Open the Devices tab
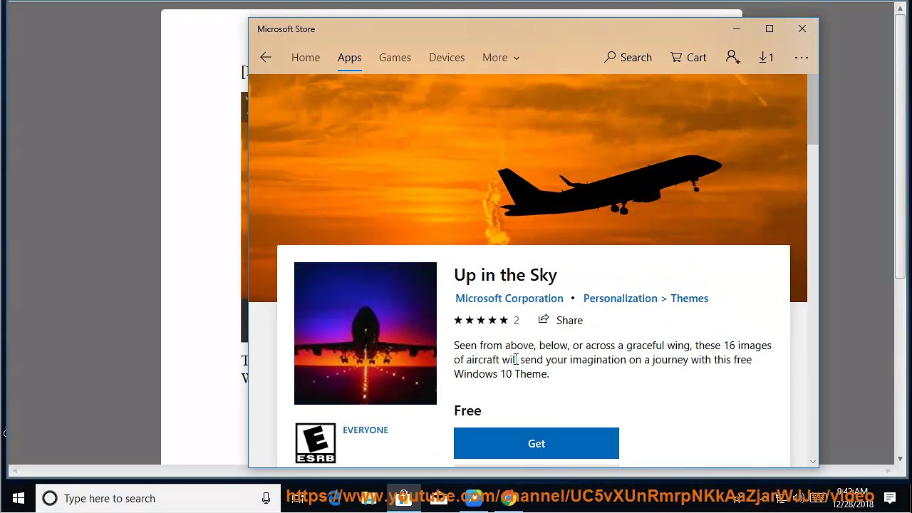This screenshot has height=513, width=912. pyautogui.click(x=447, y=58)
